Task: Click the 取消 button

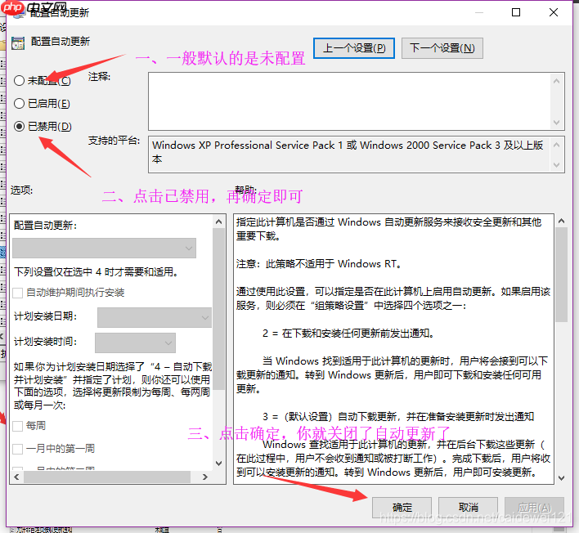Action: point(469,508)
